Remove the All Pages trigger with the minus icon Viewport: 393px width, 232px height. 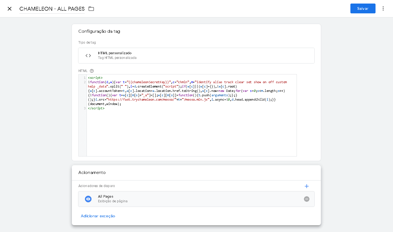pyautogui.click(x=306, y=199)
